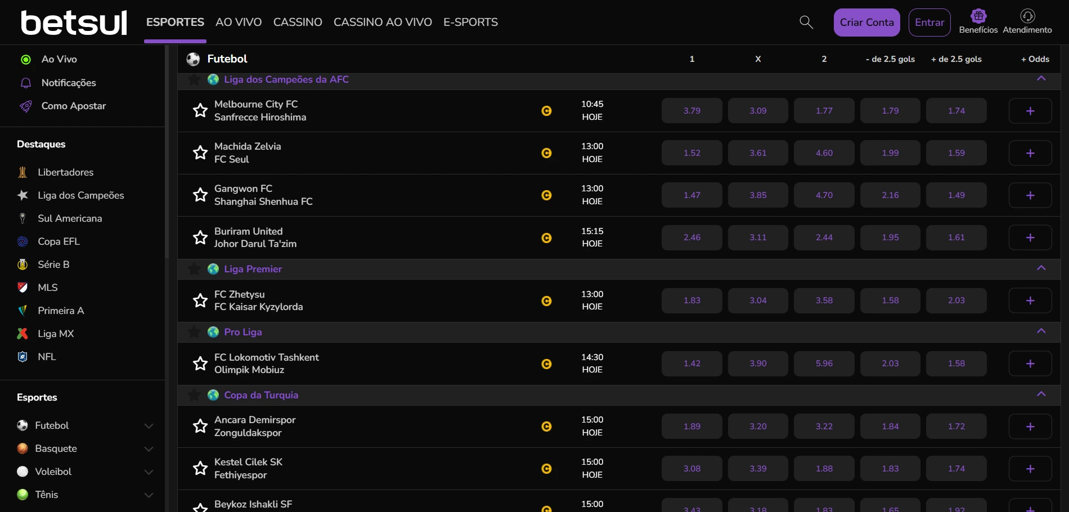Expand the Futebol sport in sidebar
1069x512 pixels.
[149, 426]
